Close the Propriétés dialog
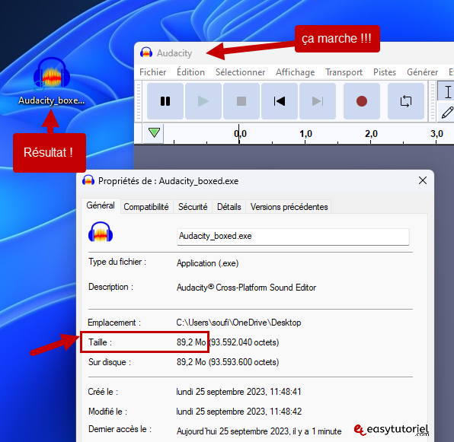 point(423,180)
